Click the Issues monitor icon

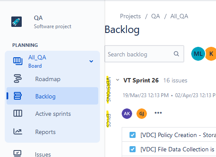coord(17,153)
